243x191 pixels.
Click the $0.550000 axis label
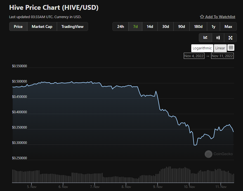click(x=20, y=66)
